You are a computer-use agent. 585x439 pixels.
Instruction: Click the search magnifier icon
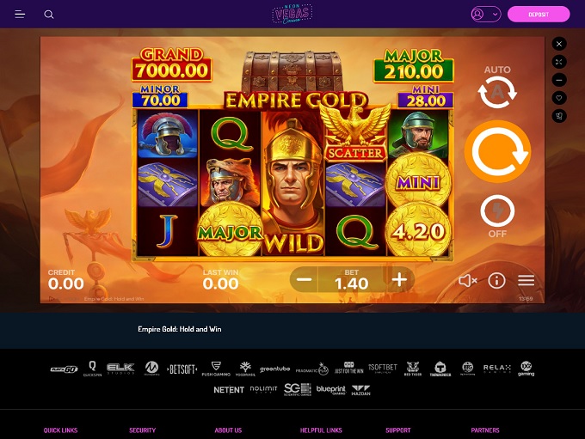[x=49, y=15]
